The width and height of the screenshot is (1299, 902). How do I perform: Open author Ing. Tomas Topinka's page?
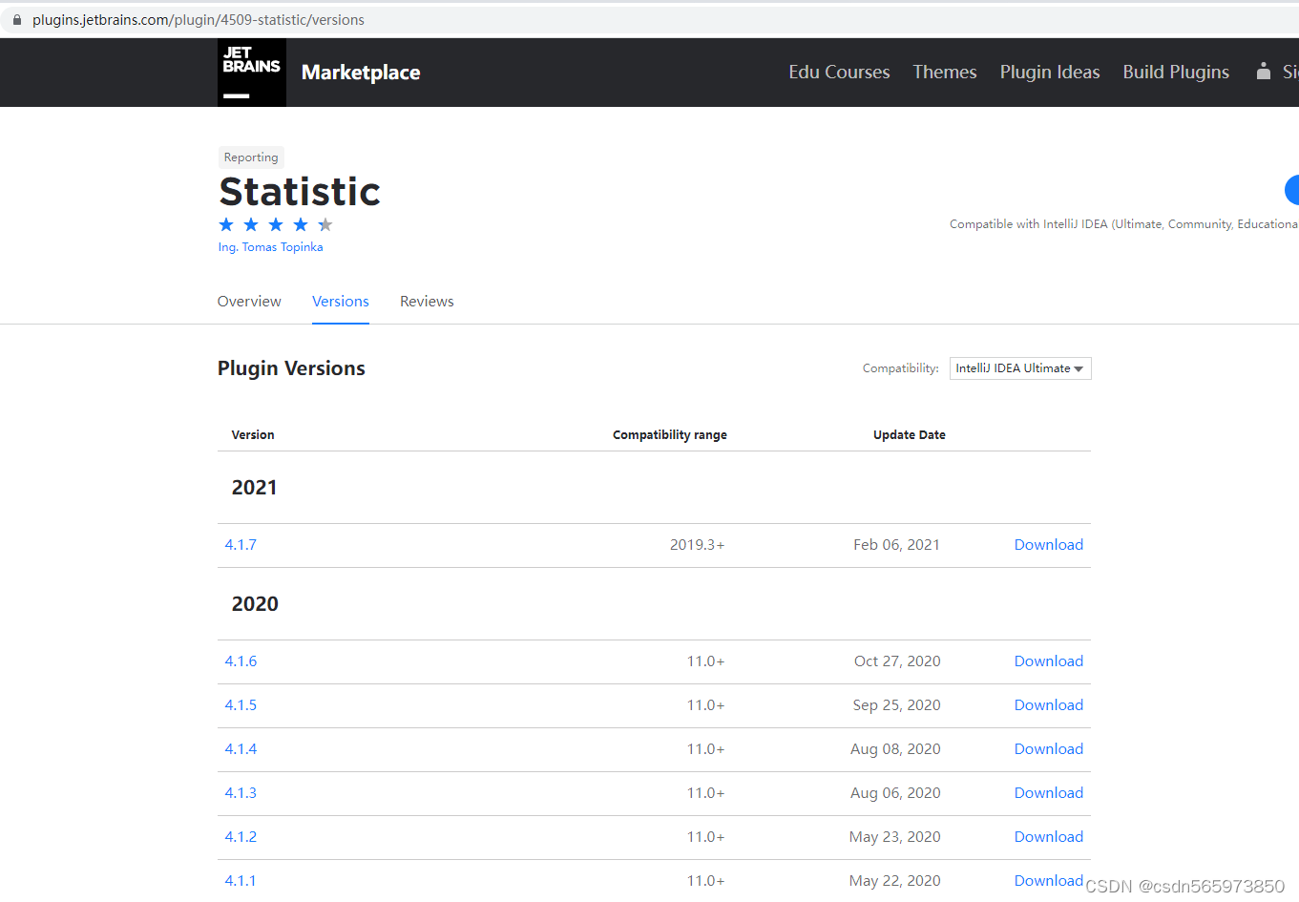click(270, 247)
